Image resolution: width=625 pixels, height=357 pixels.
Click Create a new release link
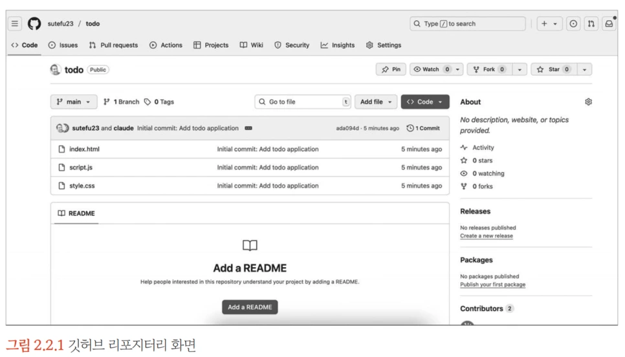tap(487, 236)
